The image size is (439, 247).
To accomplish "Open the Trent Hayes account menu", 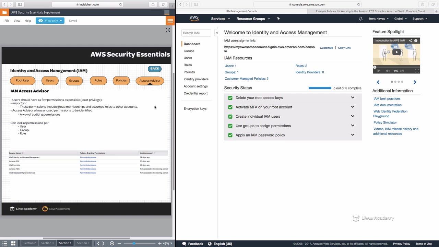I will tap(379, 19).
